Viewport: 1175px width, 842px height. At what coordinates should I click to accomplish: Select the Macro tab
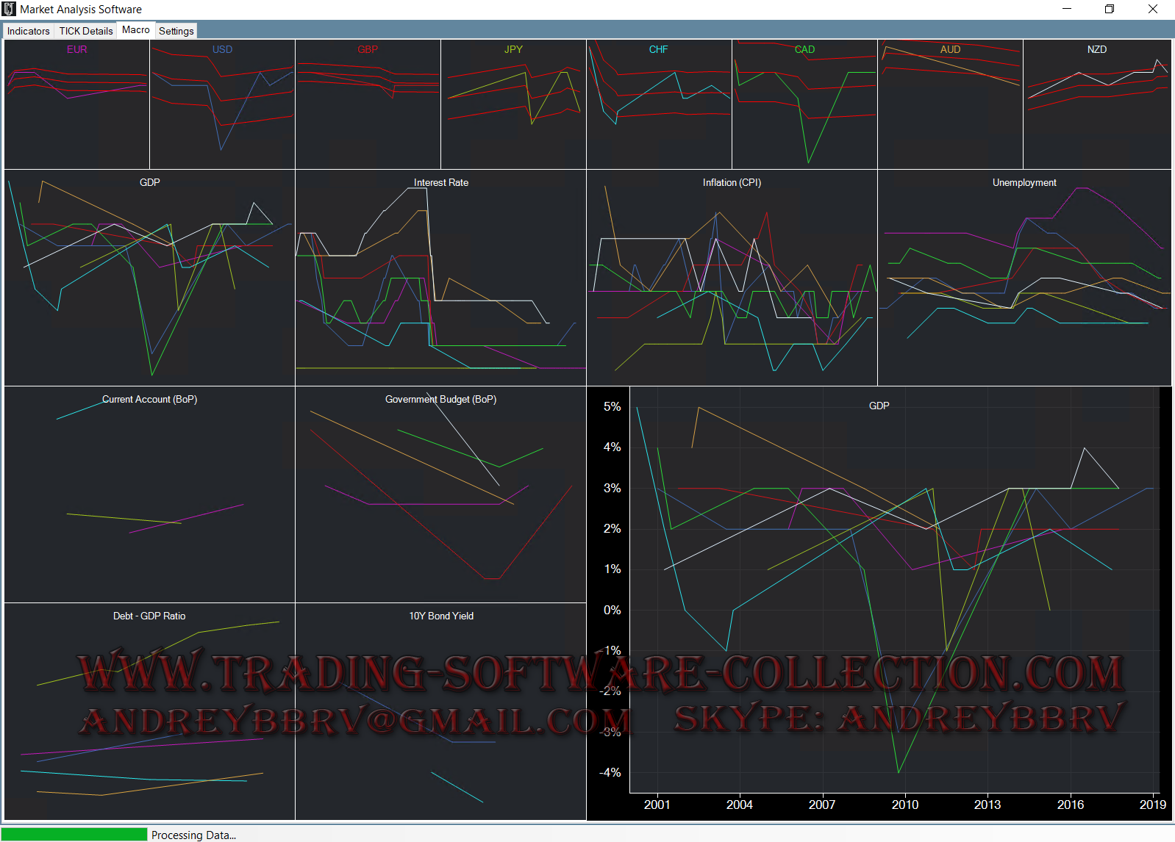coord(136,30)
